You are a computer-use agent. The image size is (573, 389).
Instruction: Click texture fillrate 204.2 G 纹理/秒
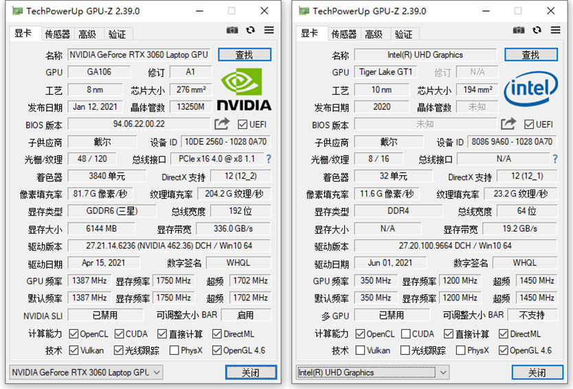pos(234,194)
